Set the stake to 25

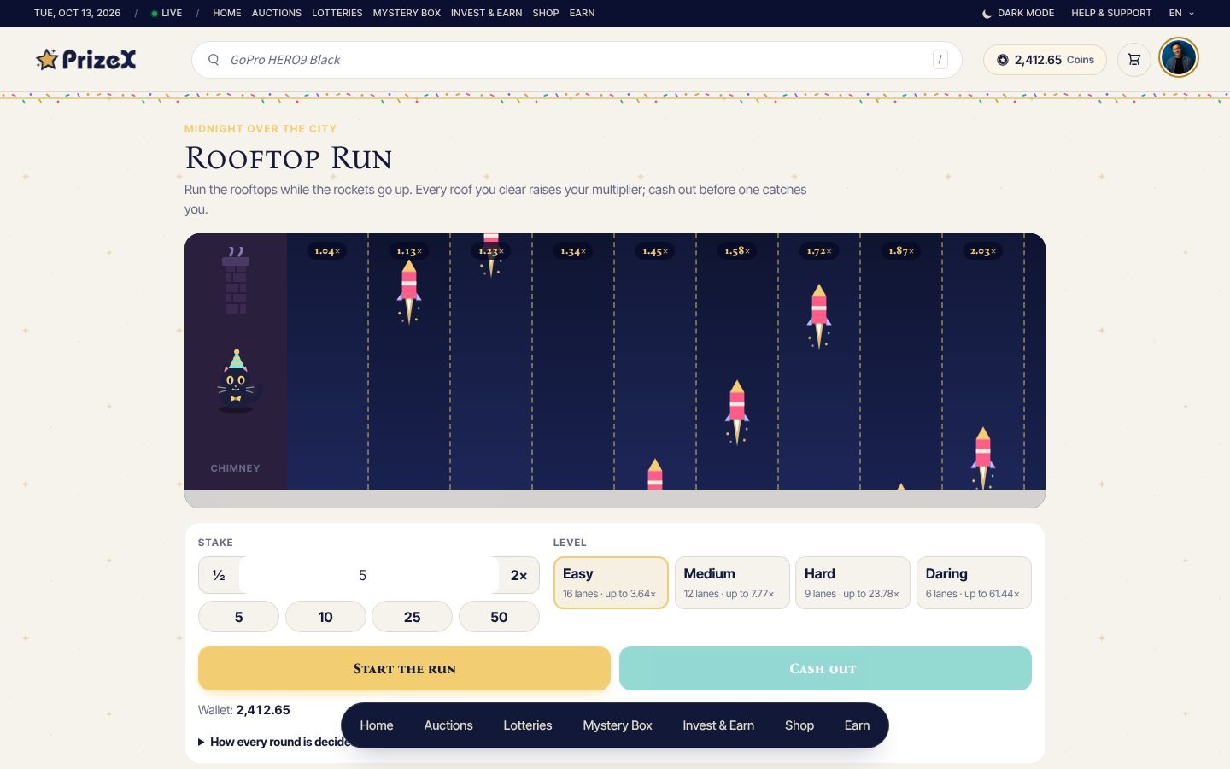coord(413,617)
